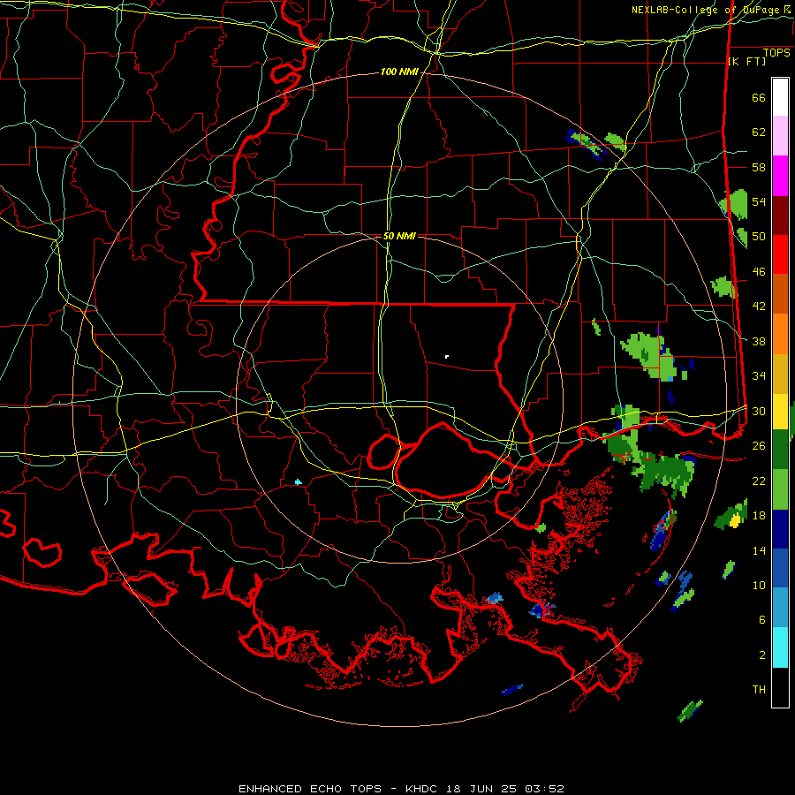Click the legend value '26'

(759, 446)
